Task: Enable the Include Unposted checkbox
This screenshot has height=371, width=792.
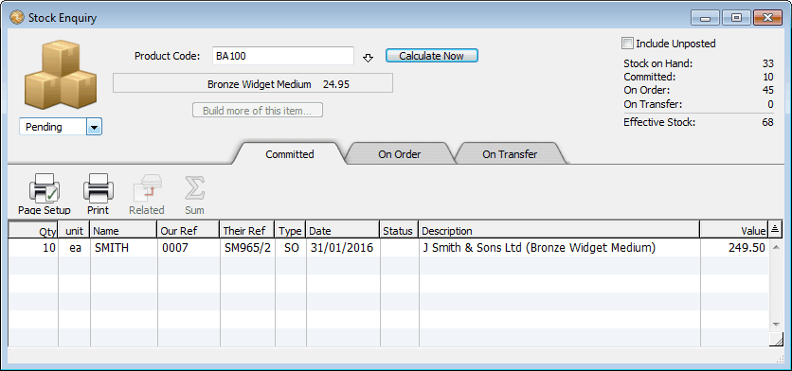Action: [x=627, y=44]
